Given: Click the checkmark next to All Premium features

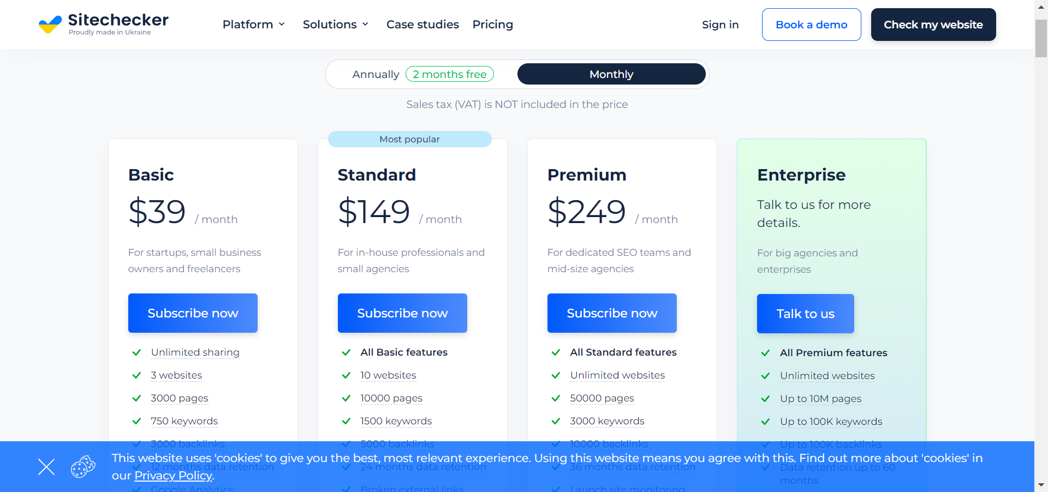Looking at the screenshot, I should tap(765, 353).
